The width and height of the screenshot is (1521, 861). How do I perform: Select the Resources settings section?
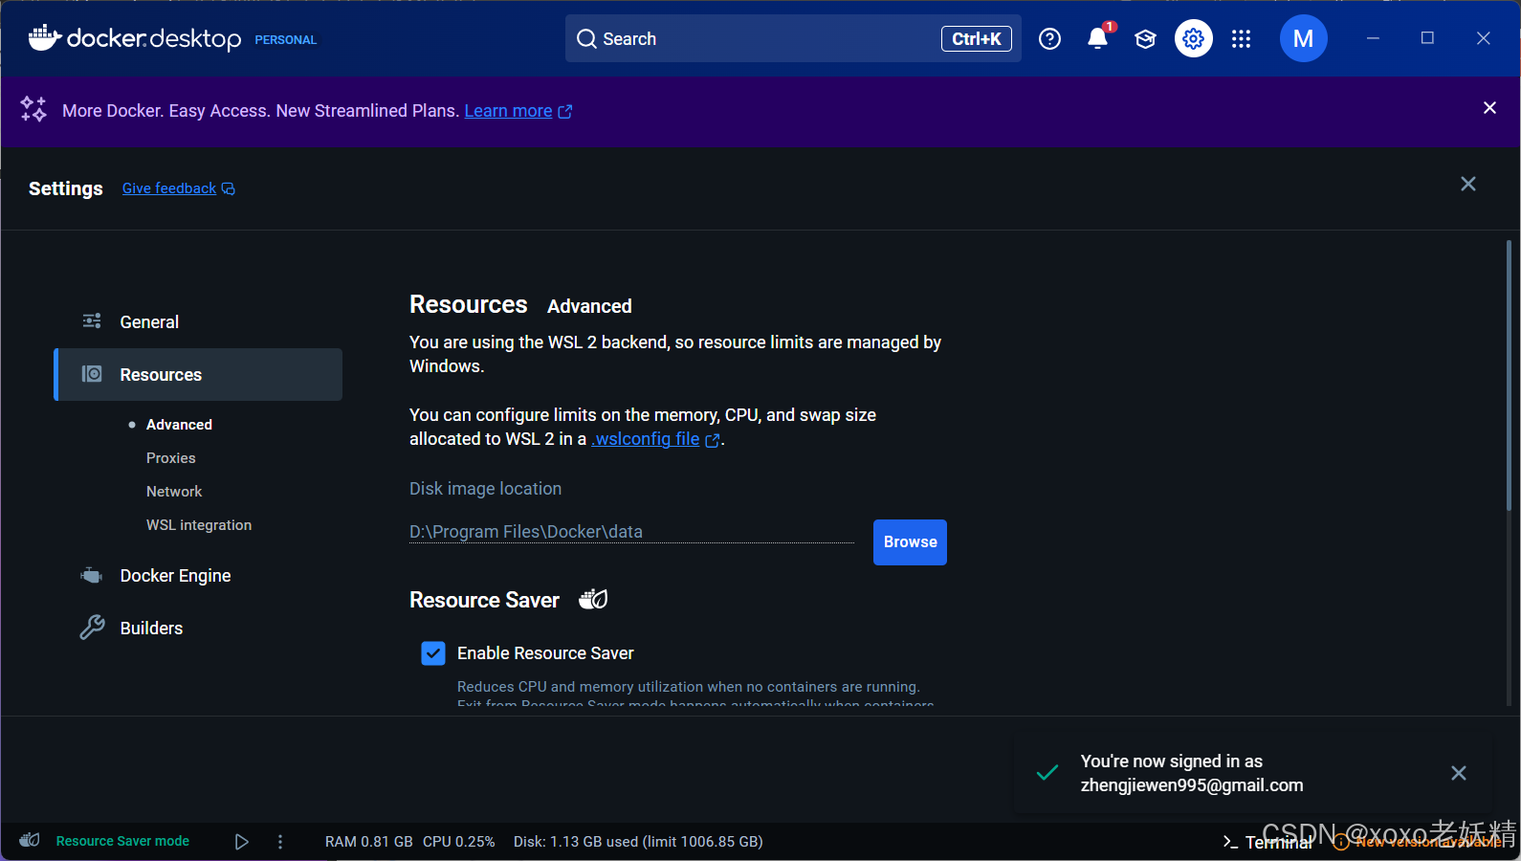[x=199, y=375]
